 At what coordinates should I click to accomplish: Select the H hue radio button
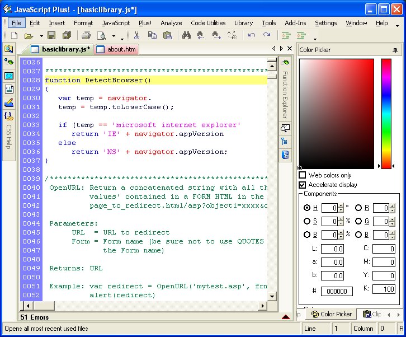click(x=307, y=208)
